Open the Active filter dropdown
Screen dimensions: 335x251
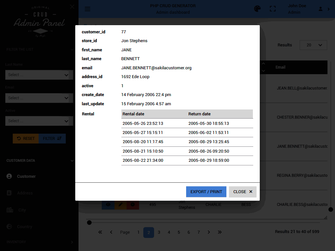point(39,121)
